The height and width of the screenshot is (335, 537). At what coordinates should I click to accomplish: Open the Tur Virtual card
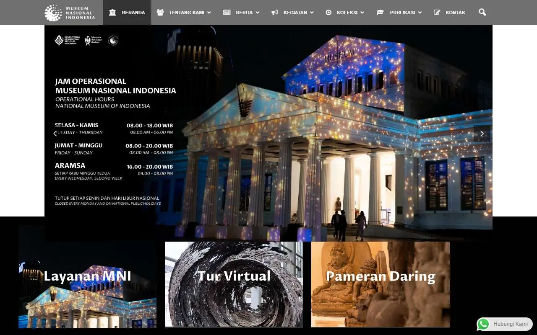234,284
